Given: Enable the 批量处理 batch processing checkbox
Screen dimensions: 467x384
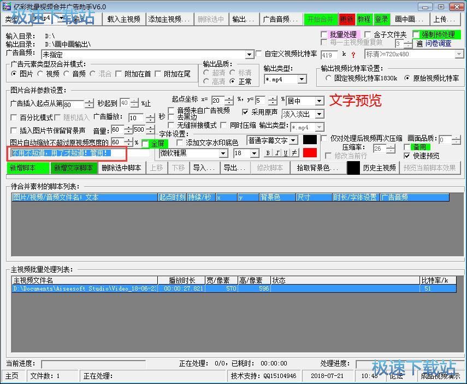Looking at the screenshot, I should (x=324, y=35).
